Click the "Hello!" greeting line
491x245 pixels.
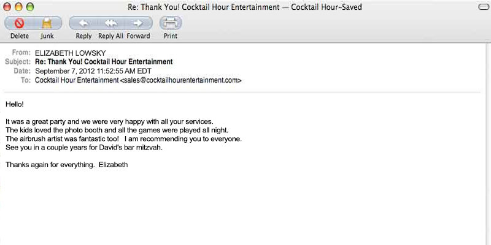[x=15, y=104]
